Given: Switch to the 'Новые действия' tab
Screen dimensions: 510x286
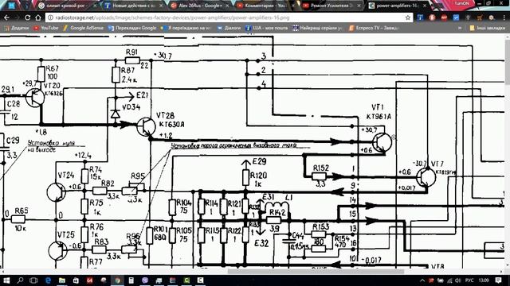Looking at the screenshot, I should point(133,6).
